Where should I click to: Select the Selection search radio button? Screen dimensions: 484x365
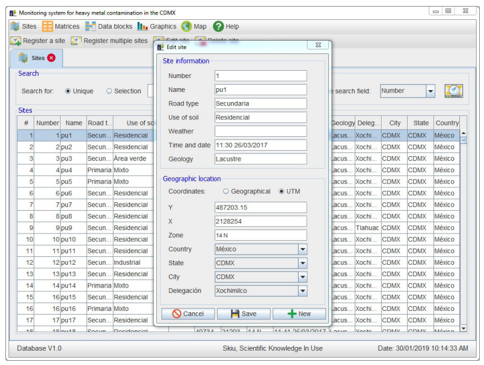tap(109, 91)
